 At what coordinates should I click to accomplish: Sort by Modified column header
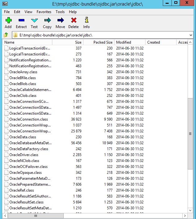pyautogui.click(x=130, y=42)
